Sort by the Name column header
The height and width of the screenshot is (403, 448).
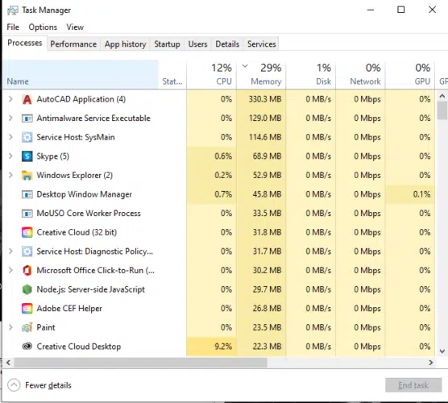(x=81, y=75)
